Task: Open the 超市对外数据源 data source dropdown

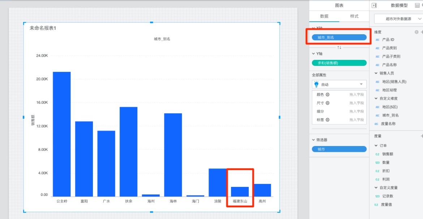Action: click(x=419, y=19)
